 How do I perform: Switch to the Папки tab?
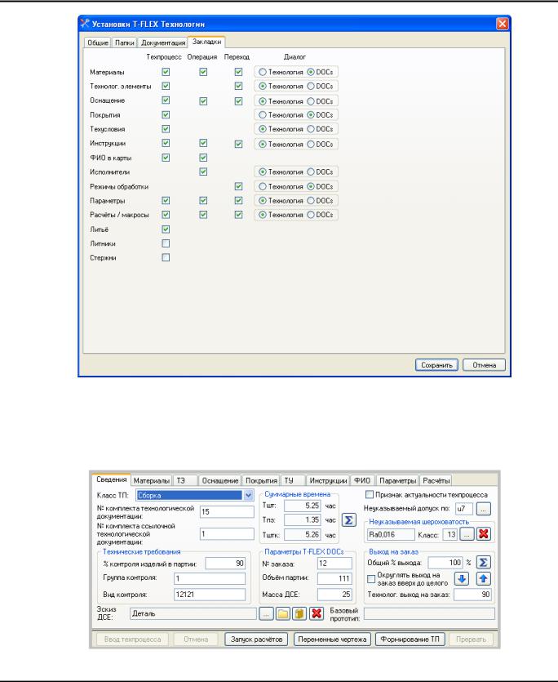[124, 42]
